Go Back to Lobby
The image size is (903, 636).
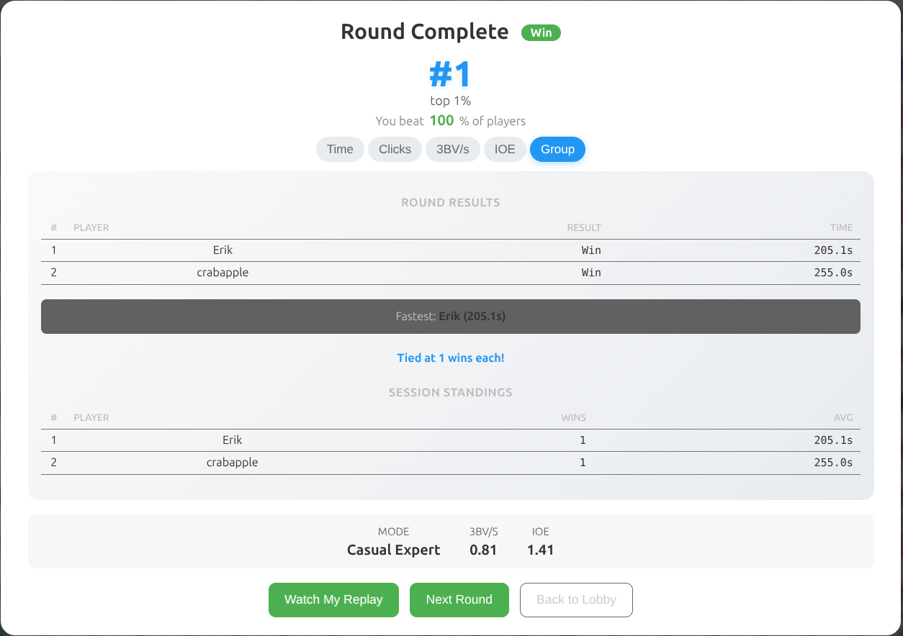point(576,599)
